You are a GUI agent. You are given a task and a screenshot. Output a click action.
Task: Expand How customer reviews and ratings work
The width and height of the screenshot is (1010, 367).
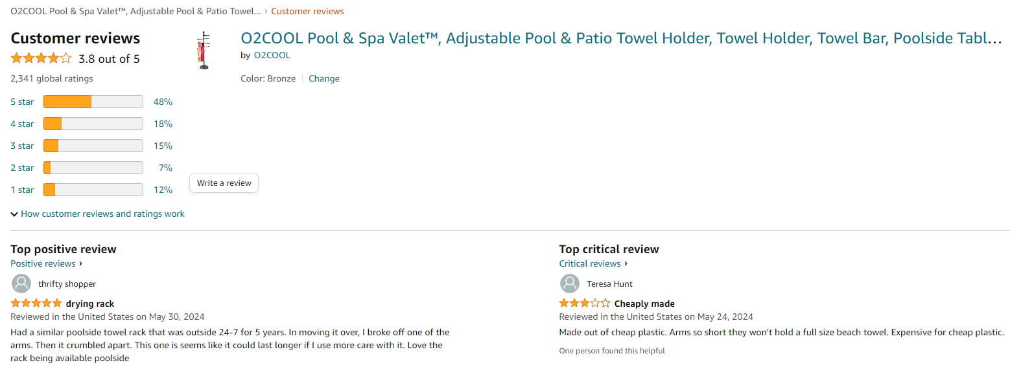tap(98, 214)
